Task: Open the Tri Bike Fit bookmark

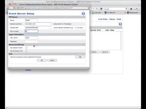Action: pyautogui.click(x=110, y=13)
